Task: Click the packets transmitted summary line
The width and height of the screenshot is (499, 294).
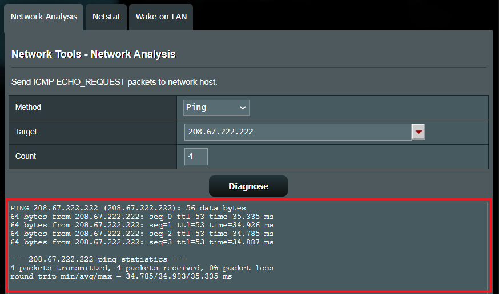Action: [x=142, y=268]
